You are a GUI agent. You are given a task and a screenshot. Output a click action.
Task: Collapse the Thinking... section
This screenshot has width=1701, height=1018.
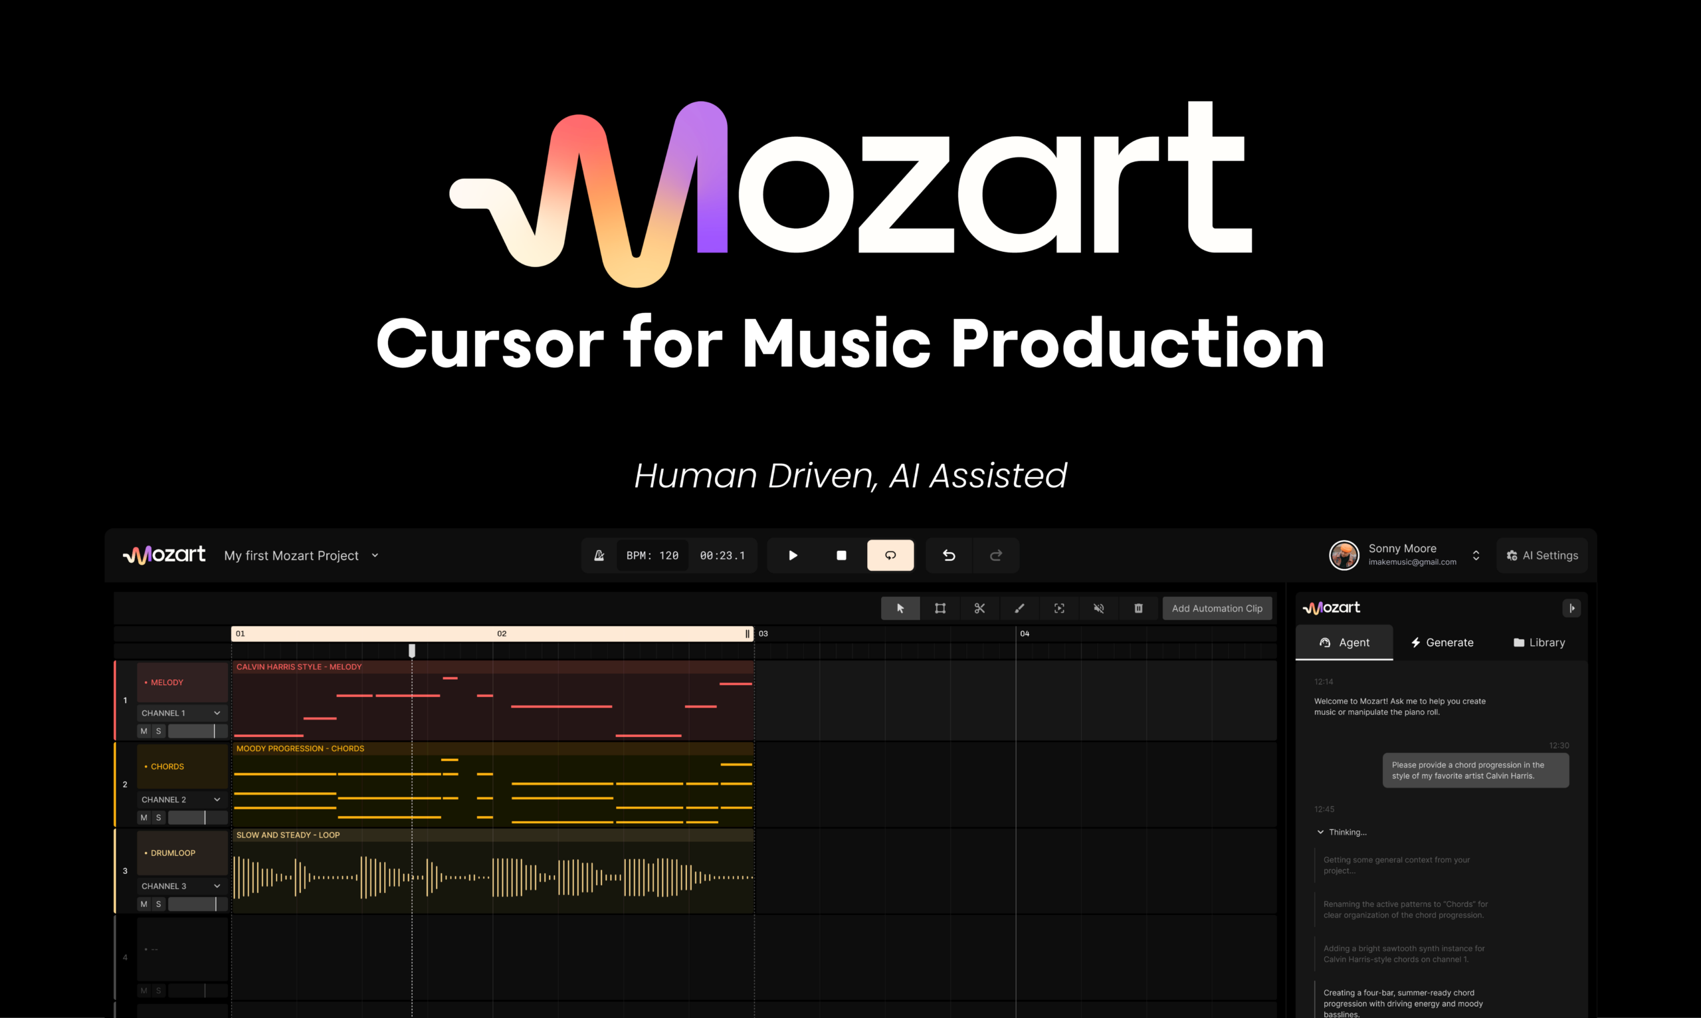click(1320, 832)
